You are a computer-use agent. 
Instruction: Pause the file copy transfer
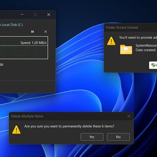pos(32,32)
